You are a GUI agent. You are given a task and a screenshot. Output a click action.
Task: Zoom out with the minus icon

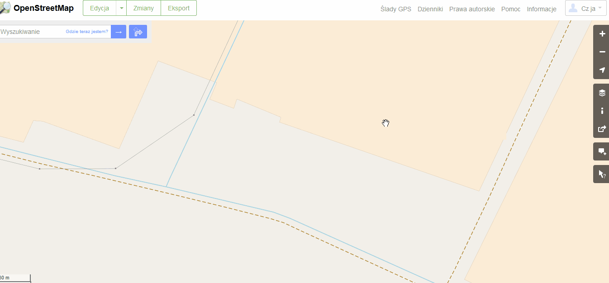[602, 52]
